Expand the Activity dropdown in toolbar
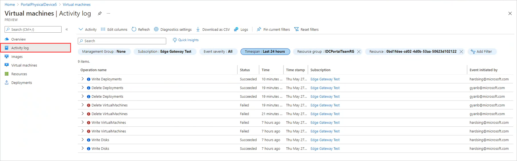517x161 pixels. click(x=87, y=29)
